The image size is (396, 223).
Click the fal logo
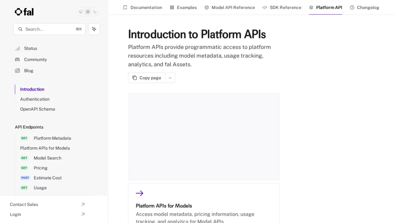coord(24,12)
